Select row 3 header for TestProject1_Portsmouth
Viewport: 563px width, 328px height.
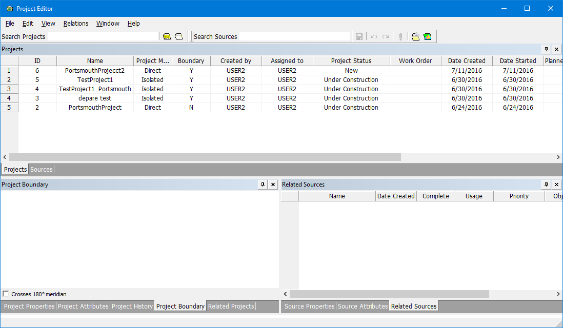pos(9,89)
